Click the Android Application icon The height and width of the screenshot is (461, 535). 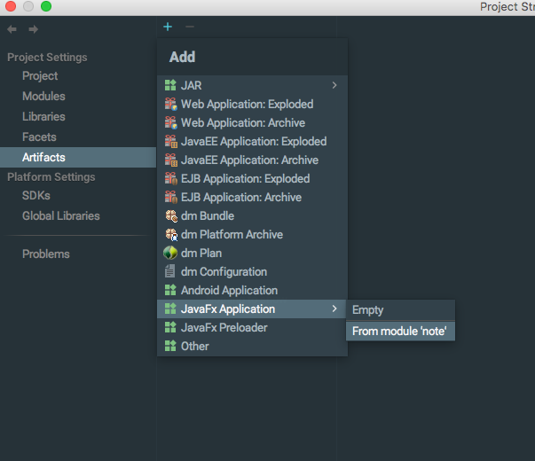[x=170, y=290]
